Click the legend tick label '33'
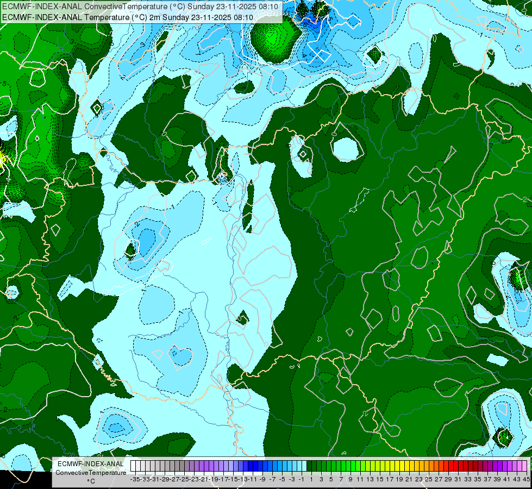 pos(468,479)
